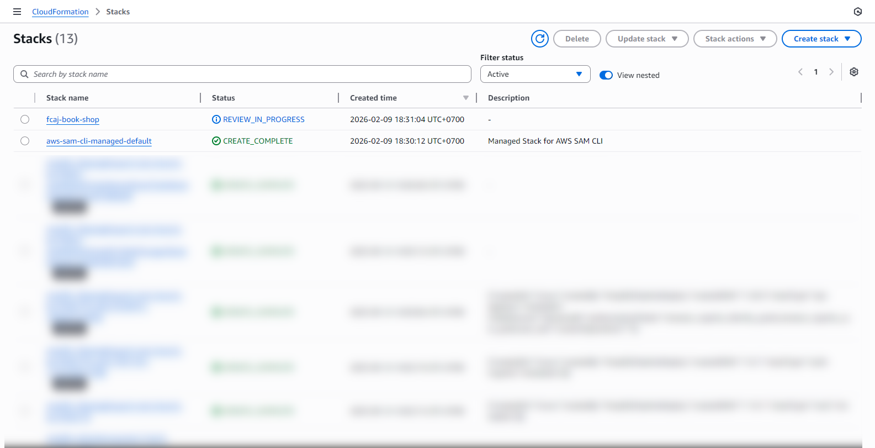
Task: Click the Stack name column header
Action: pos(67,98)
